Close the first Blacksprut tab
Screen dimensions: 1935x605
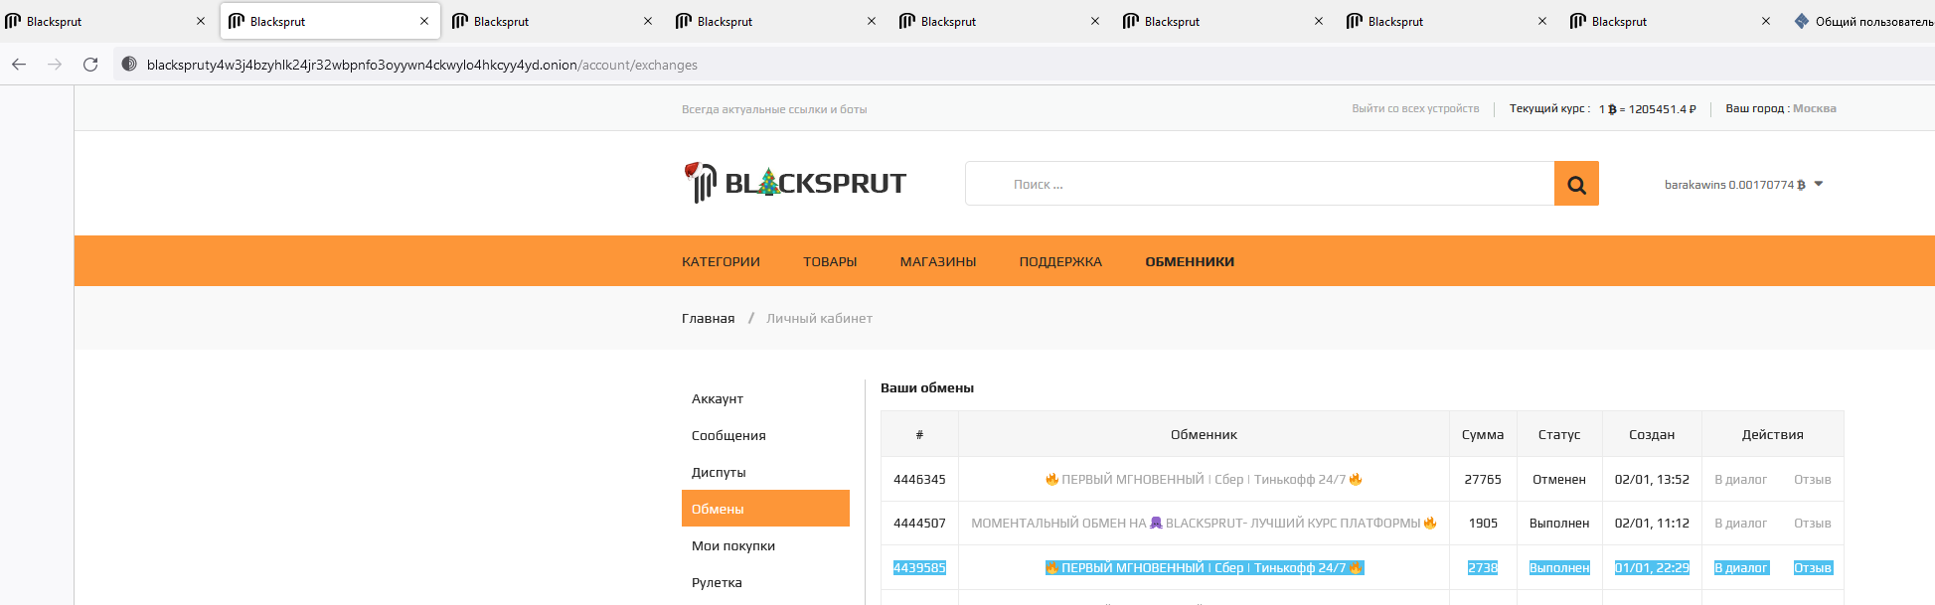(201, 21)
